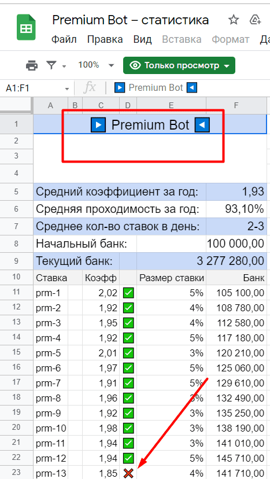270x479 pixels.
Task: Click the 'Начальный банк:' cell
Action: pyautogui.click(x=85, y=244)
